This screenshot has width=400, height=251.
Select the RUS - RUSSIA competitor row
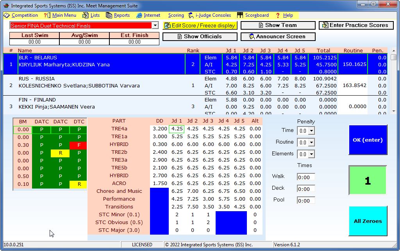click(195, 85)
